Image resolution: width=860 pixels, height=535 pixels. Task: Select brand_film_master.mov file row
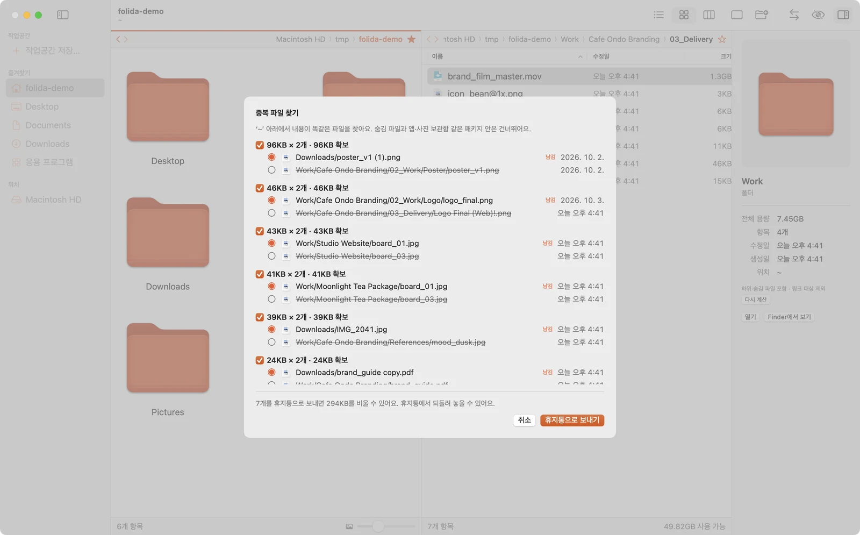coord(579,76)
